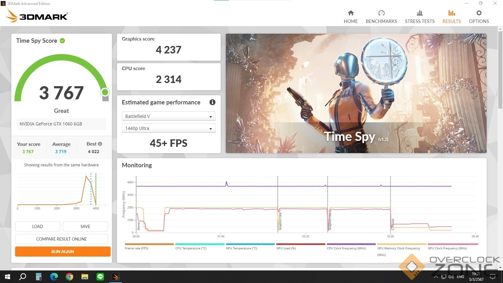
Task: Click the SAVE result button
Action: pyautogui.click(x=85, y=226)
